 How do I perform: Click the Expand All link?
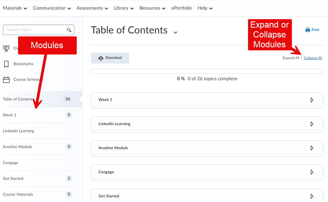291,58
